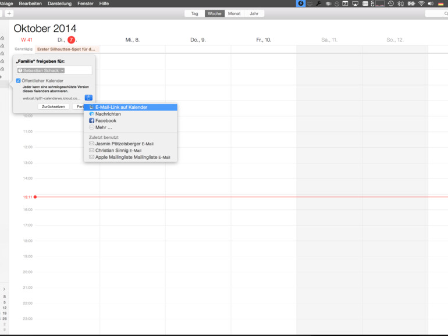Switch to Tag view
The width and height of the screenshot is (448, 336).
pyautogui.click(x=194, y=13)
